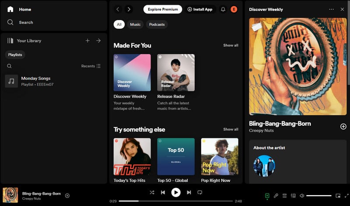Enter full screen mode
This screenshot has width=350, height=206.
click(346, 196)
